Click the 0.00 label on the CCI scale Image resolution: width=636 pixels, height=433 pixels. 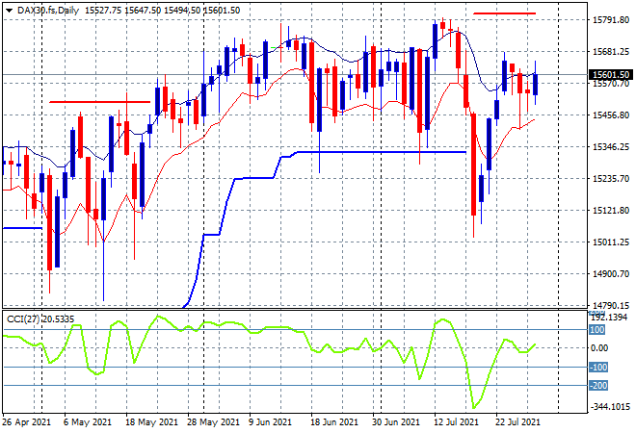599,348
